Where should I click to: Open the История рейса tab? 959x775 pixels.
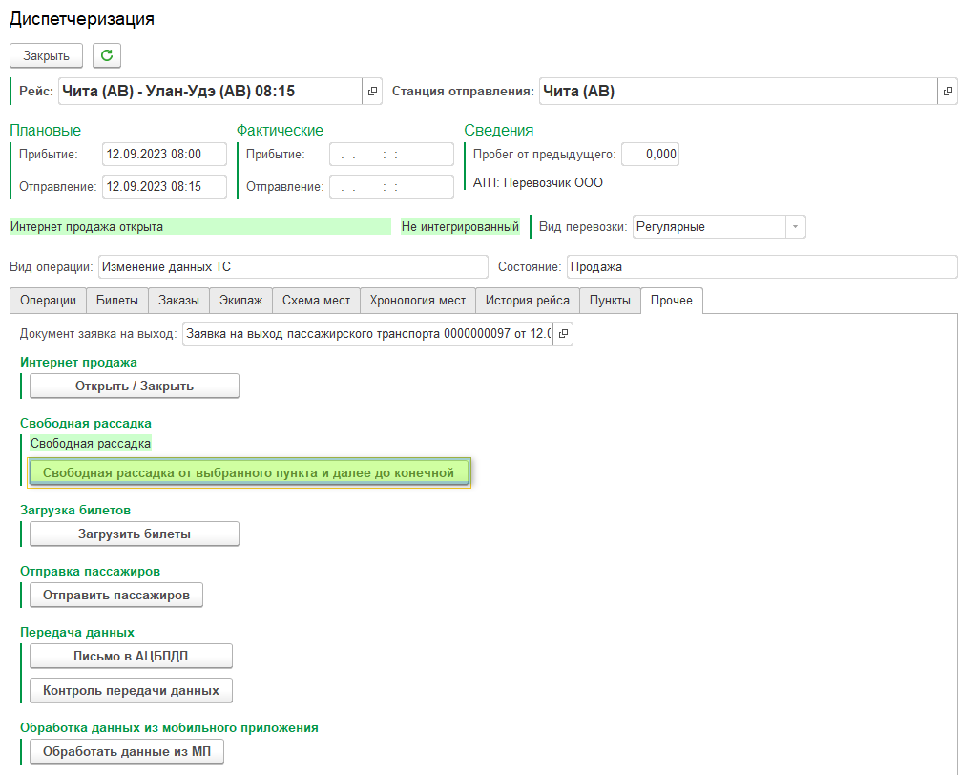(x=527, y=301)
